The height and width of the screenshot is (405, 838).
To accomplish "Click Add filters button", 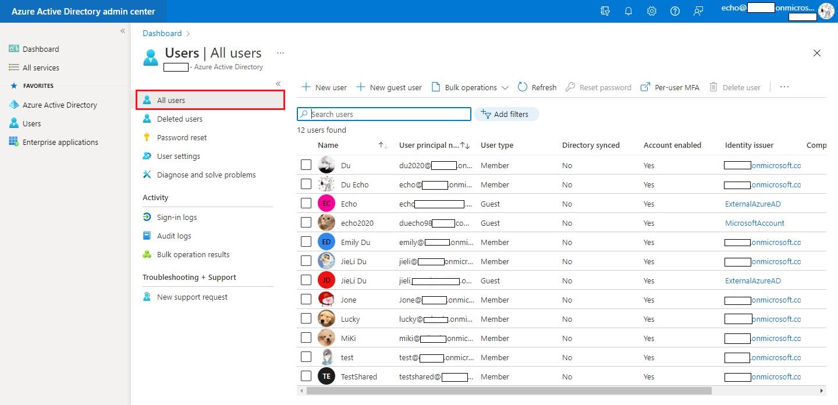I will (x=507, y=114).
